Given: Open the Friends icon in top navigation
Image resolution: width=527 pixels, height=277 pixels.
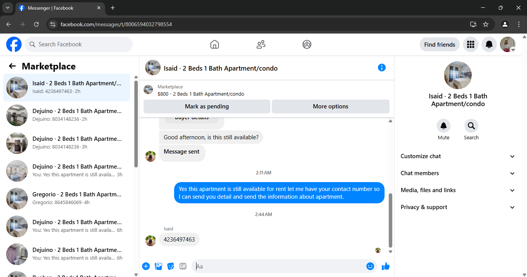Looking at the screenshot, I should pos(261,44).
